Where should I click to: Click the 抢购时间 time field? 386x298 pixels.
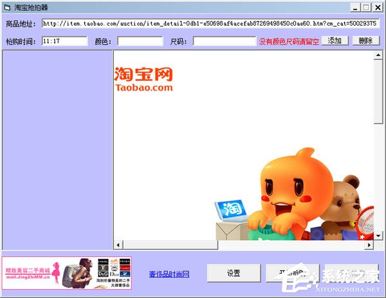tap(64, 41)
